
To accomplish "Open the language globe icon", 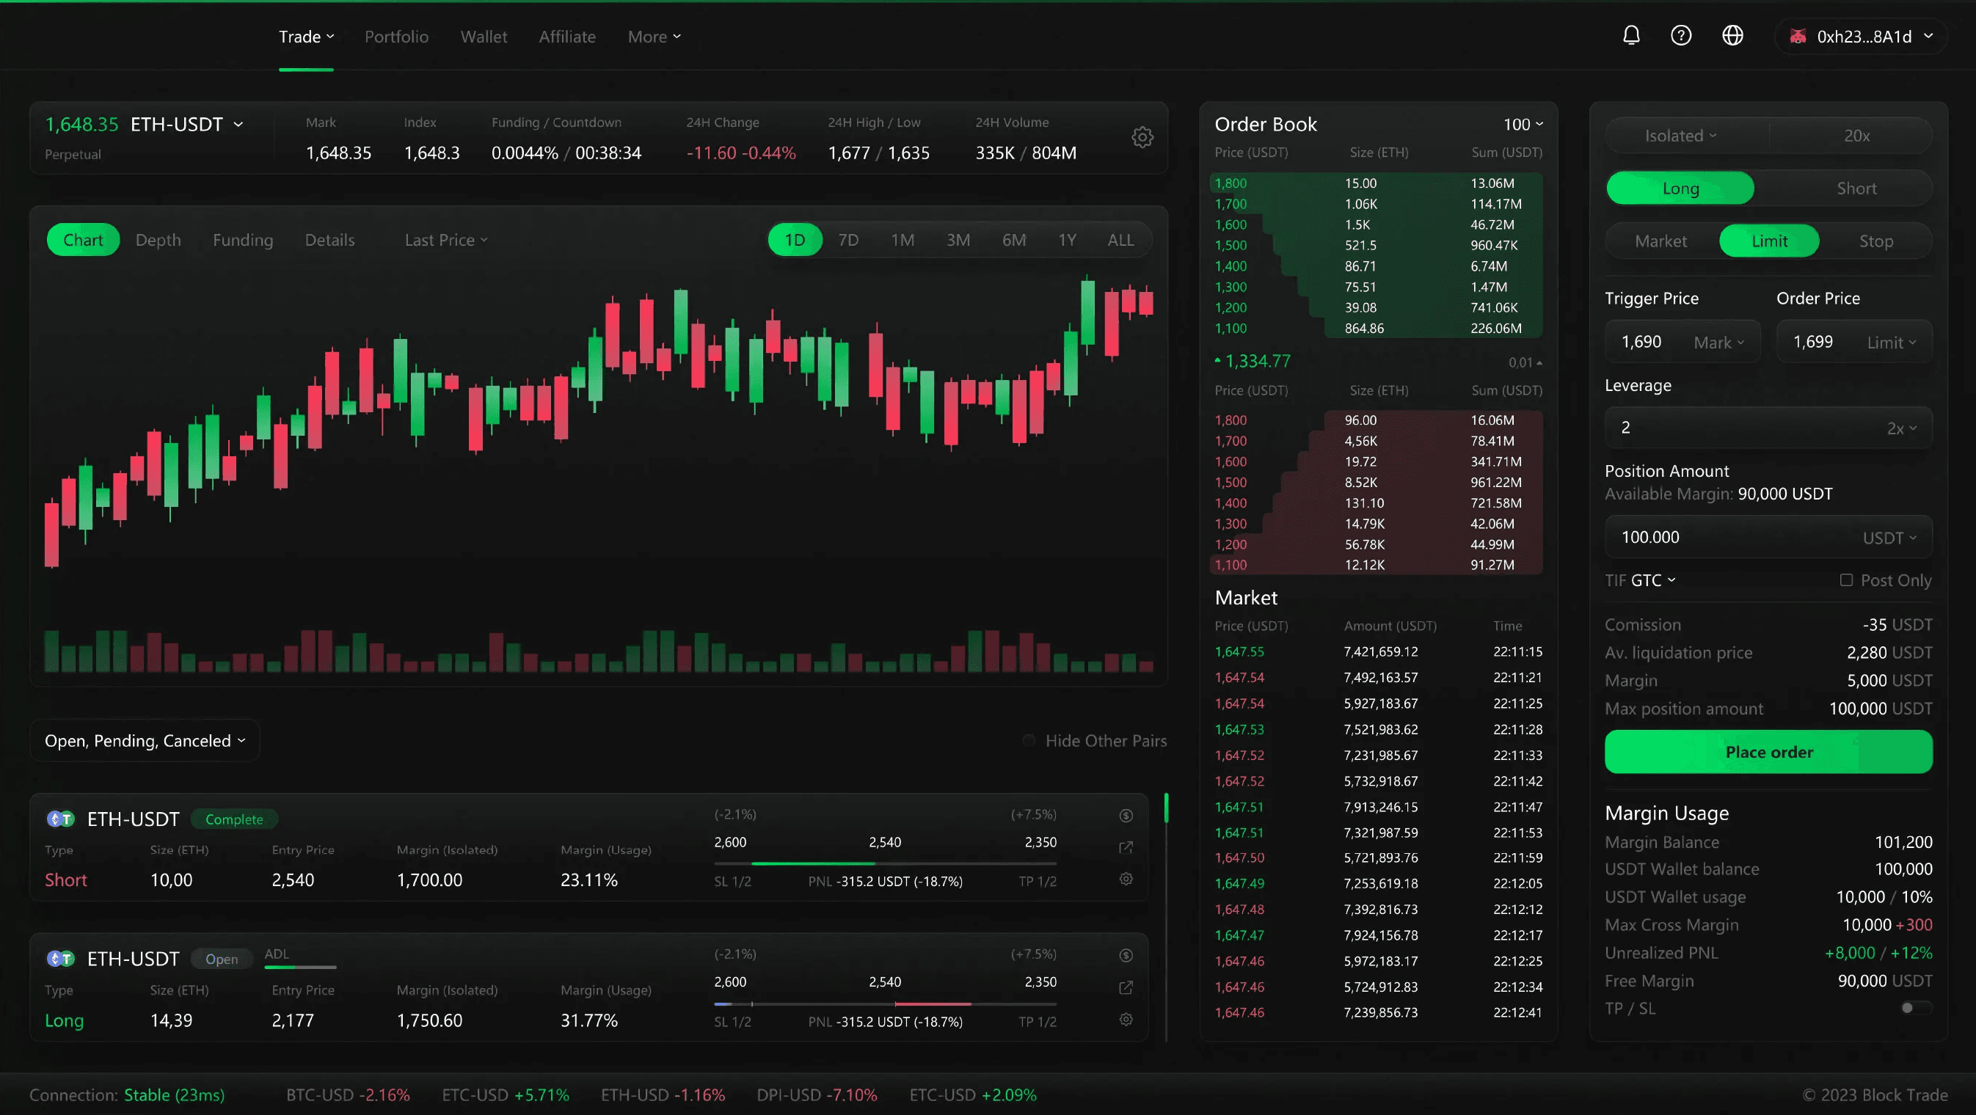I will point(1732,36).
